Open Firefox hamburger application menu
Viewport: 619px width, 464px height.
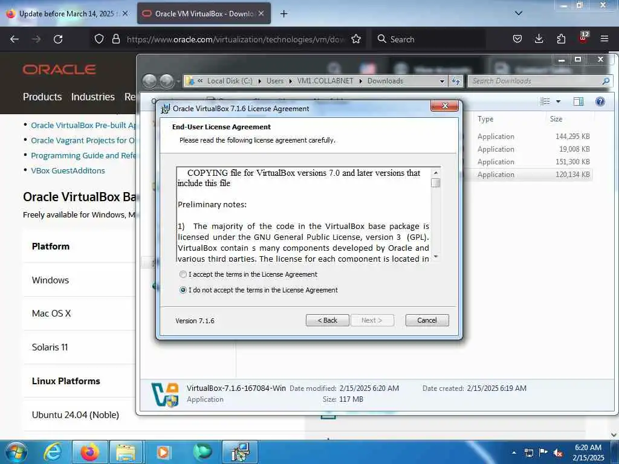tap(604, 39)
